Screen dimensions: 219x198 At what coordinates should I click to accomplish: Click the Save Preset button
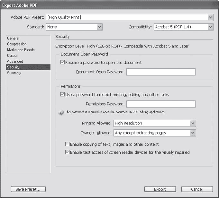28,189
